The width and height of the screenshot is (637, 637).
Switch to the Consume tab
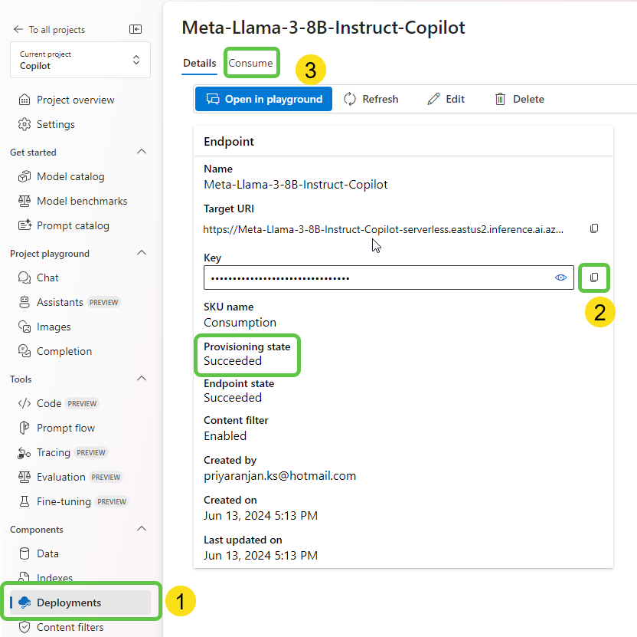(x=250, y=63)
